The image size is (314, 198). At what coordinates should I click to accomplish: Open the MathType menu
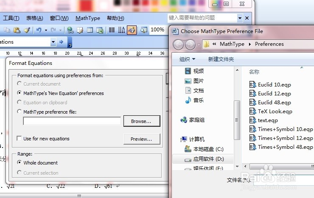[88, 18]
